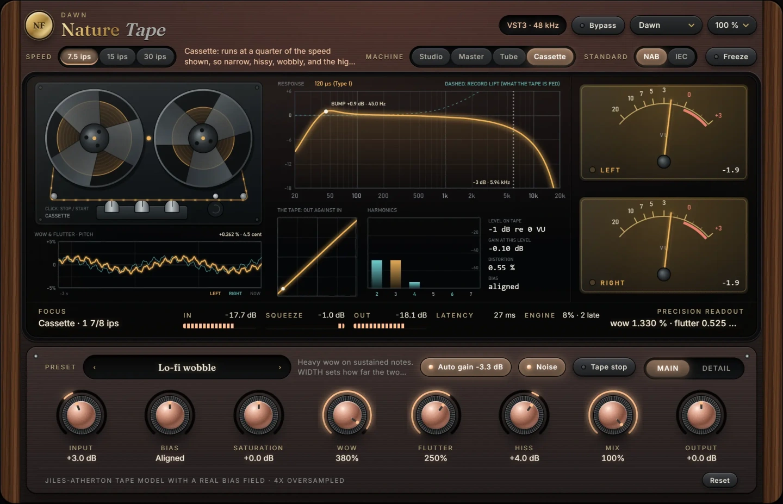The height and width of the screenshot is (504, 783).
Task: Click the HISS knob
Action: point(524,415)
